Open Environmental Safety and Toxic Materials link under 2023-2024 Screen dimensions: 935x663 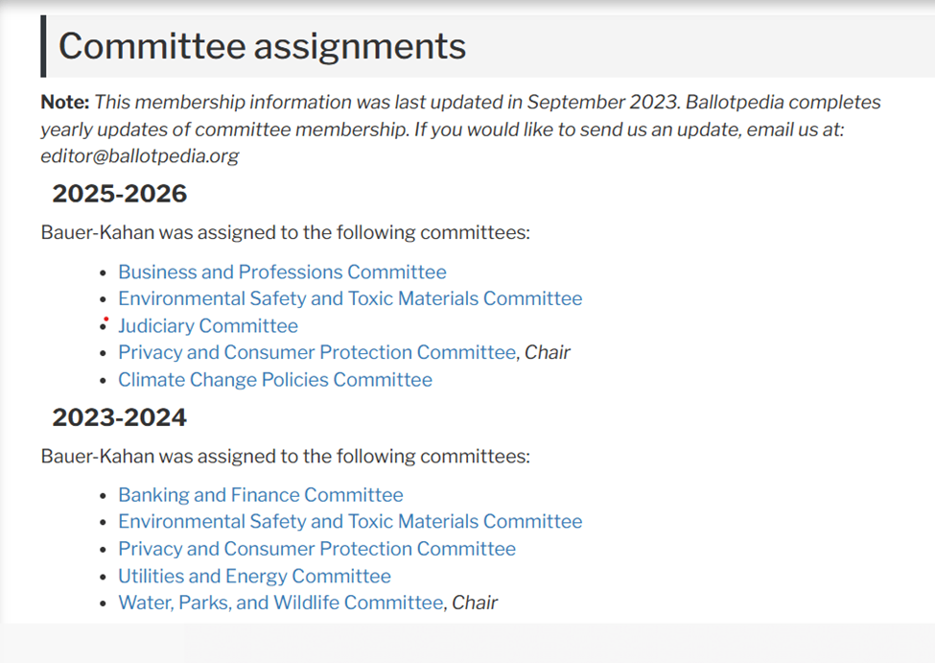pyautogui.click(x=350, y=522)
